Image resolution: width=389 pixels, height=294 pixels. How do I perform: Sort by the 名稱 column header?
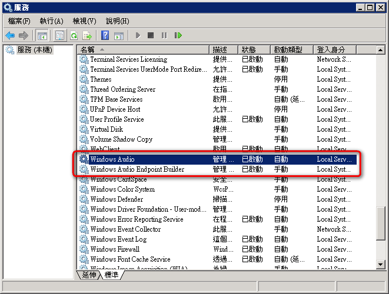(143, 50)
